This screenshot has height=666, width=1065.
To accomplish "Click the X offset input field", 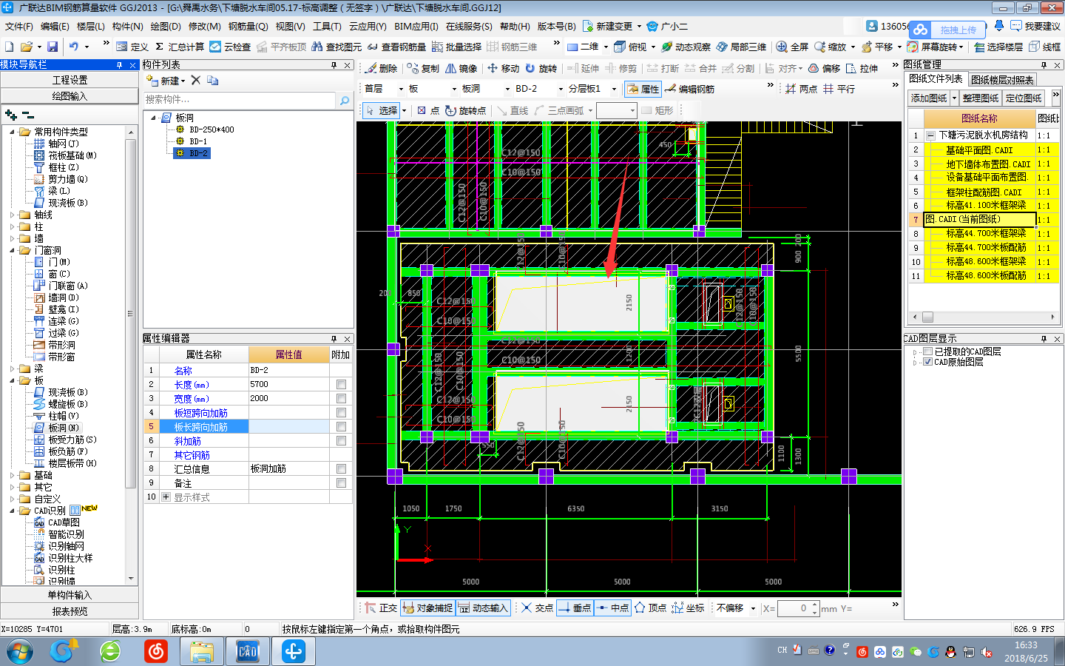I will [796, 608].
